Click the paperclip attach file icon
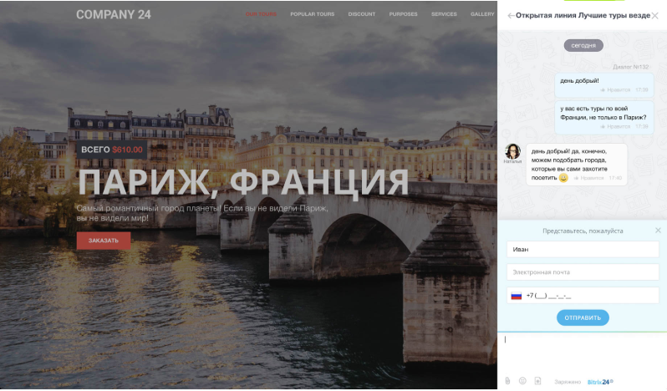 [x=507, y=381]
